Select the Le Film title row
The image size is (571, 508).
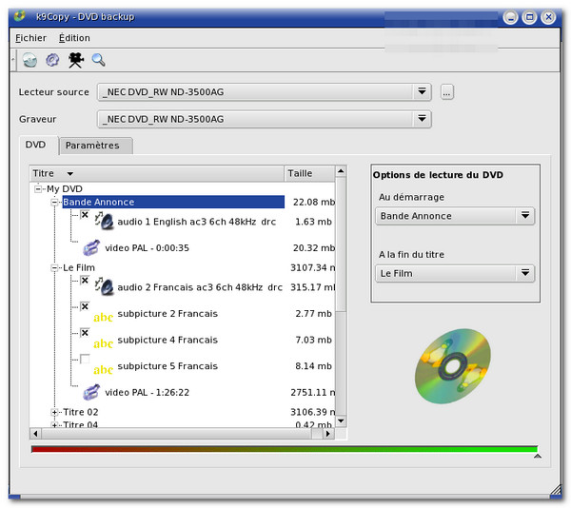tap(79, 267)
